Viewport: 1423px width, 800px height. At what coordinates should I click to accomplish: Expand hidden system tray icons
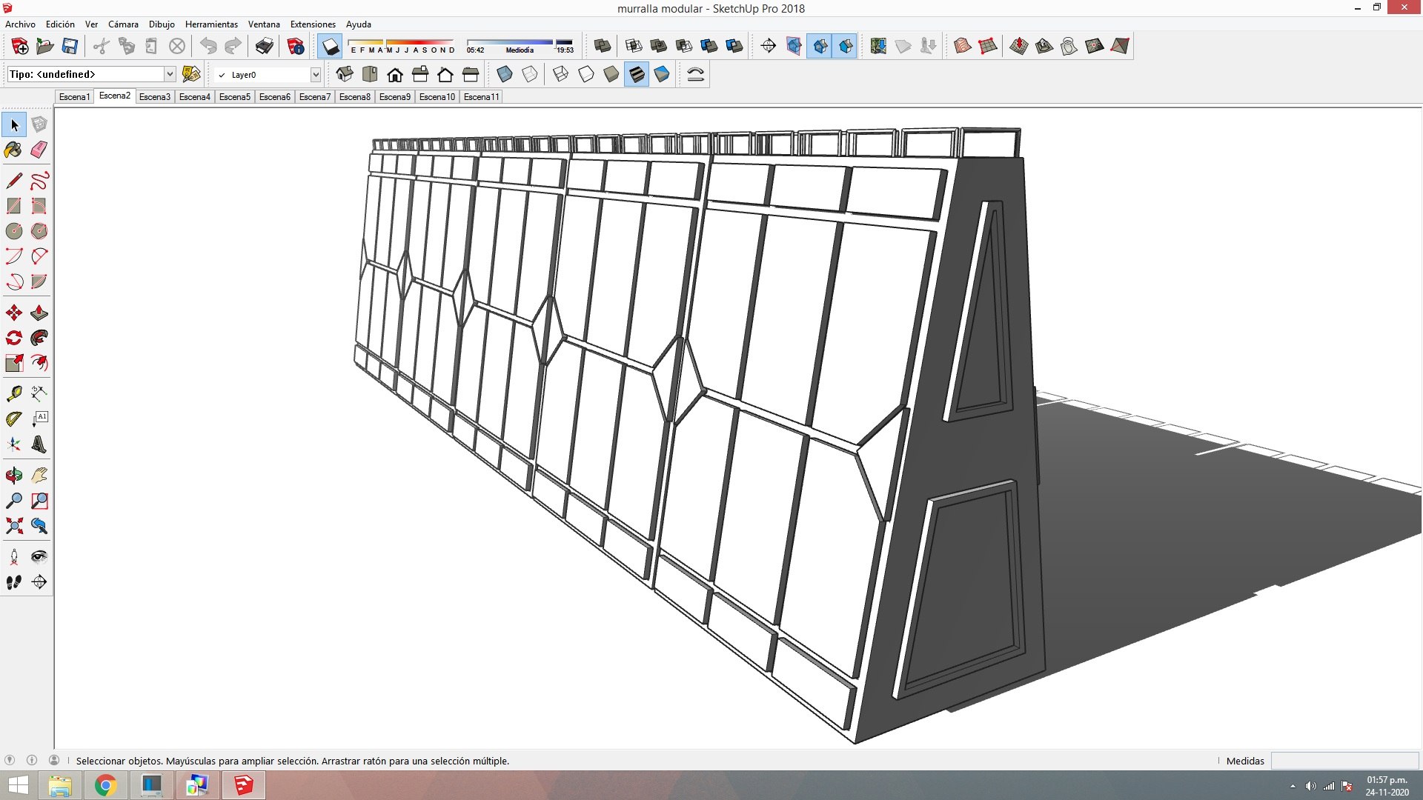click(x=1293, y=786)
